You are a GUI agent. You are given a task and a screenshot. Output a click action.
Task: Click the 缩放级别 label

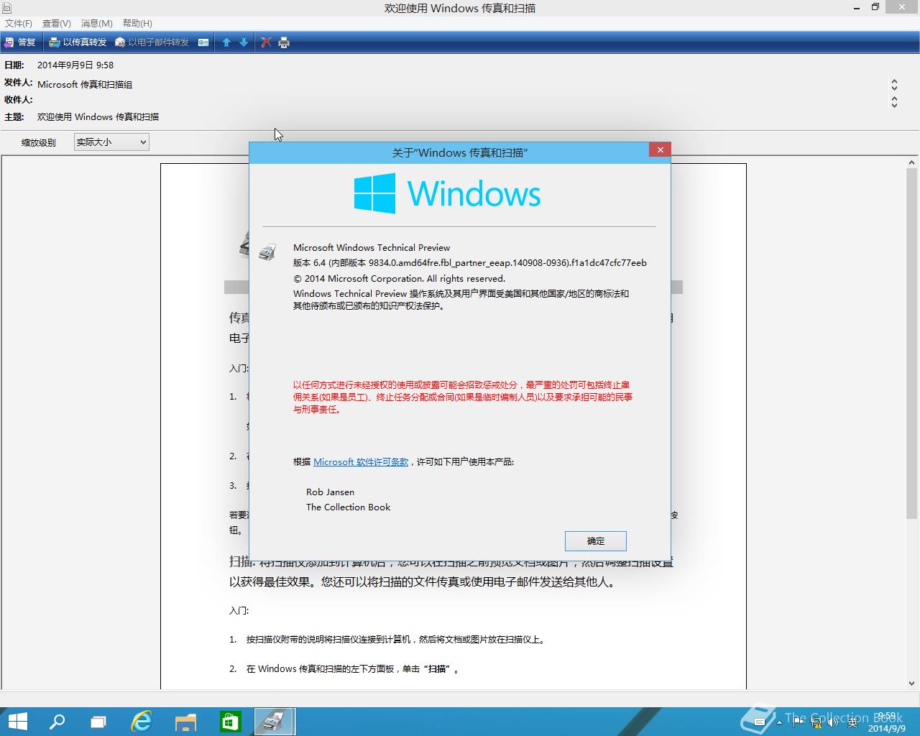tap(39, 142)
